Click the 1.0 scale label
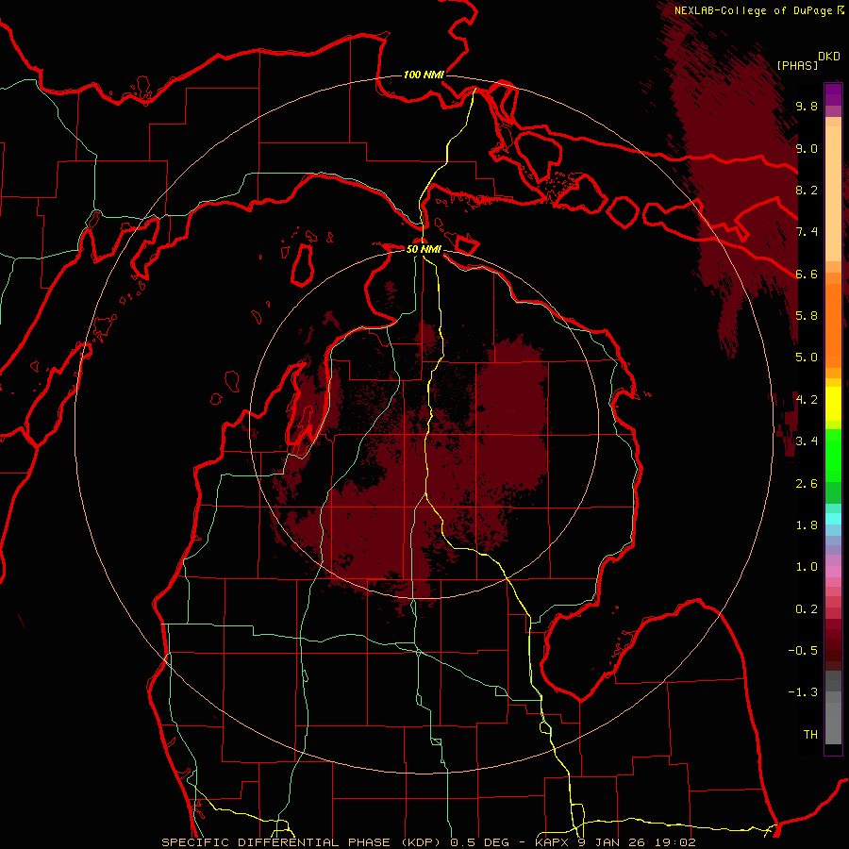Screen dimensions: 849x849 coord(807,567)
